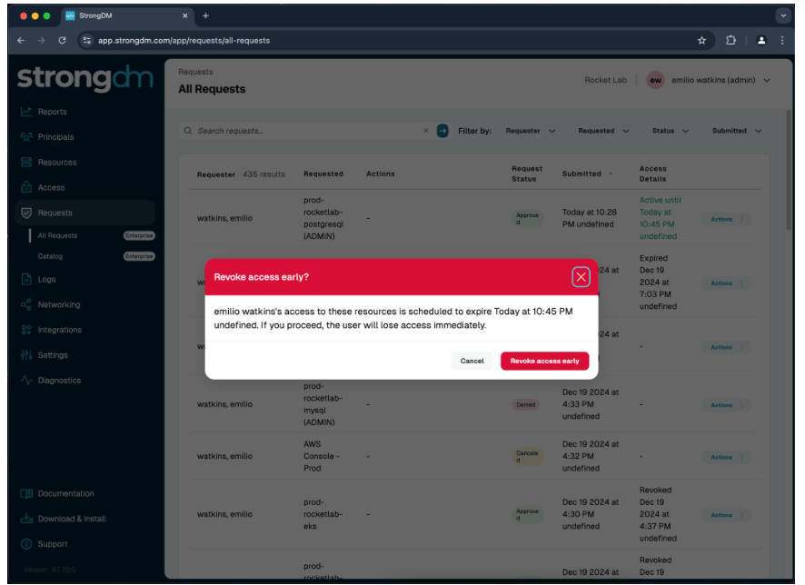Open the Logs sidebar item

(x=46, y=280)
